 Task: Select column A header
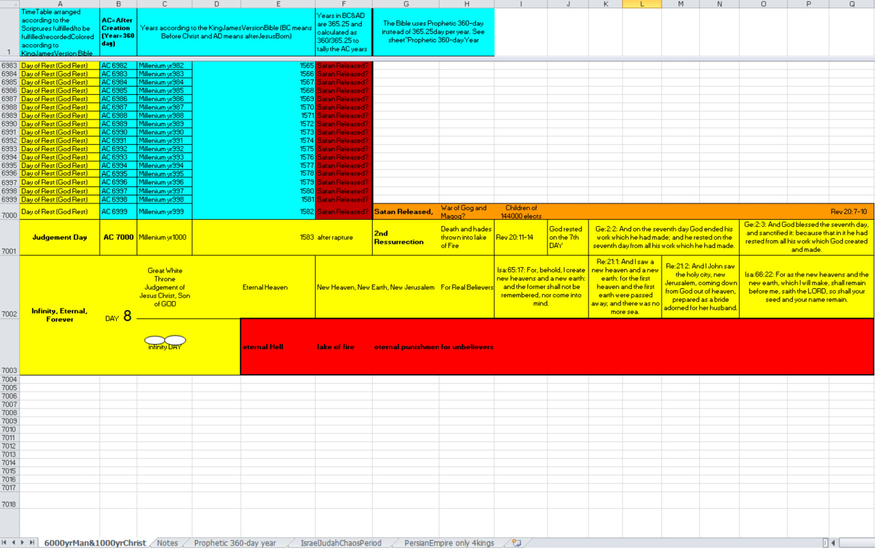coord(59,4)
